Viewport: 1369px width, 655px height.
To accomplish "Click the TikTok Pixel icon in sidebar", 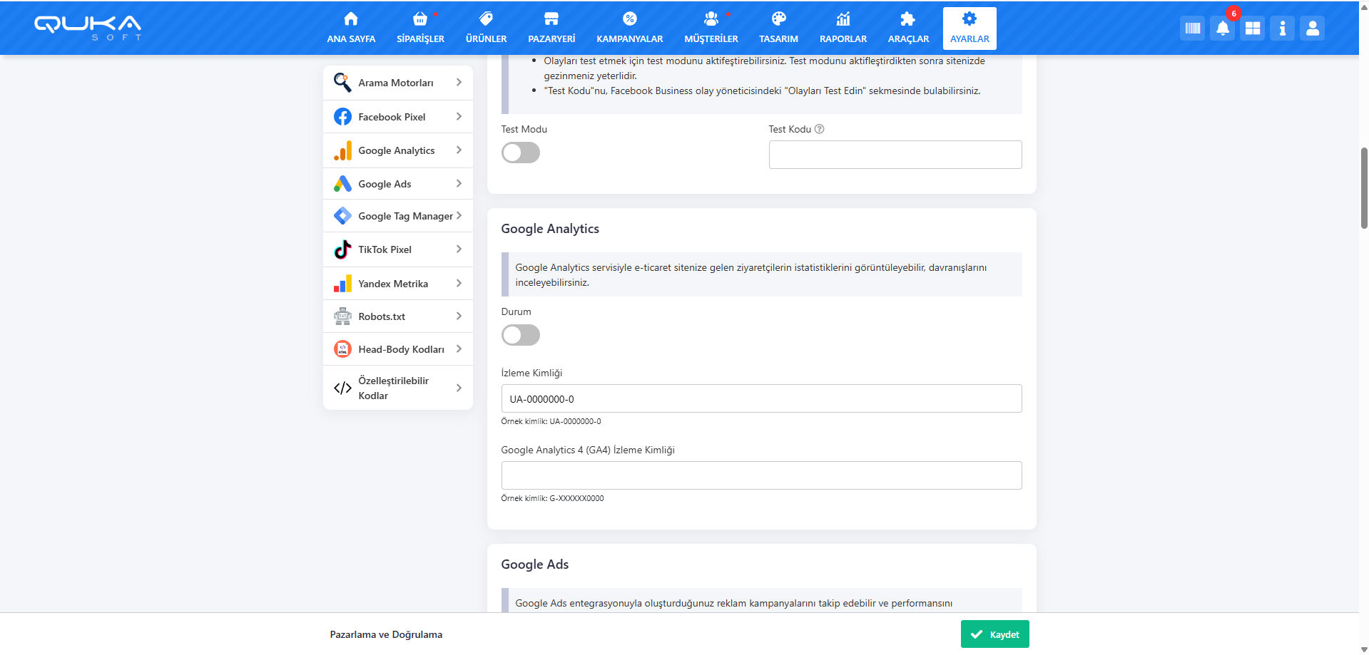I will [x=342, y=249].
